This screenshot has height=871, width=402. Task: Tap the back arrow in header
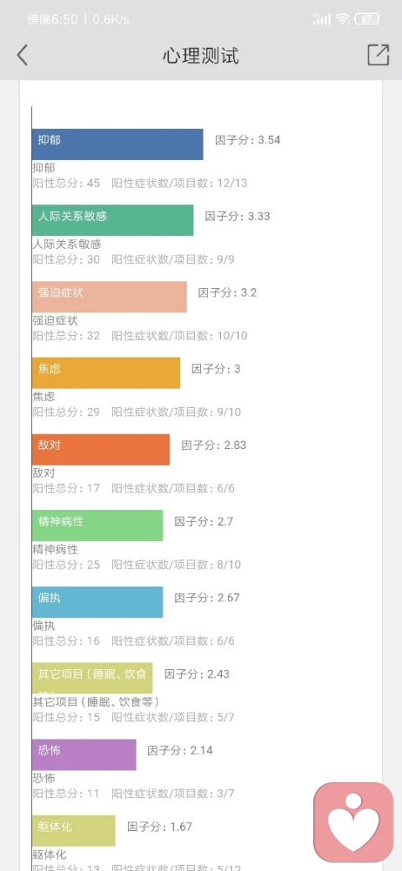pos(23,55)
